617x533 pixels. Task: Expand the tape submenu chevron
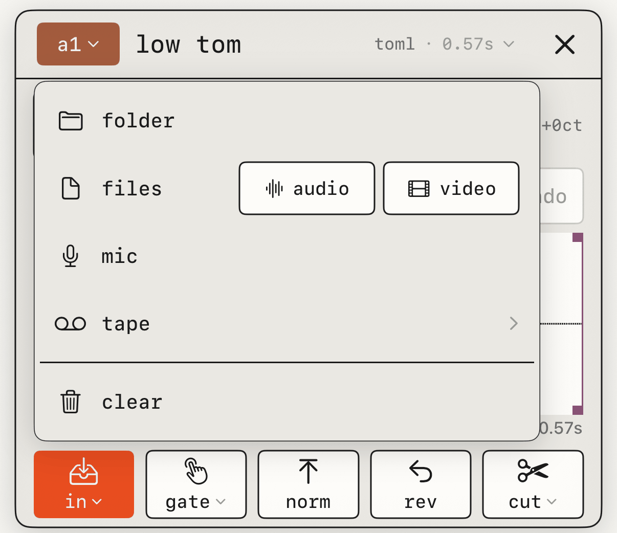click(x=514, y=323)
